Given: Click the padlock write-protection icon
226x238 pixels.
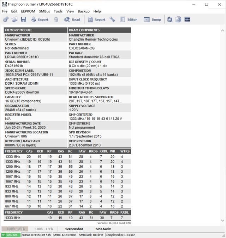Looking at the screenshot, I should coord(56,19).
